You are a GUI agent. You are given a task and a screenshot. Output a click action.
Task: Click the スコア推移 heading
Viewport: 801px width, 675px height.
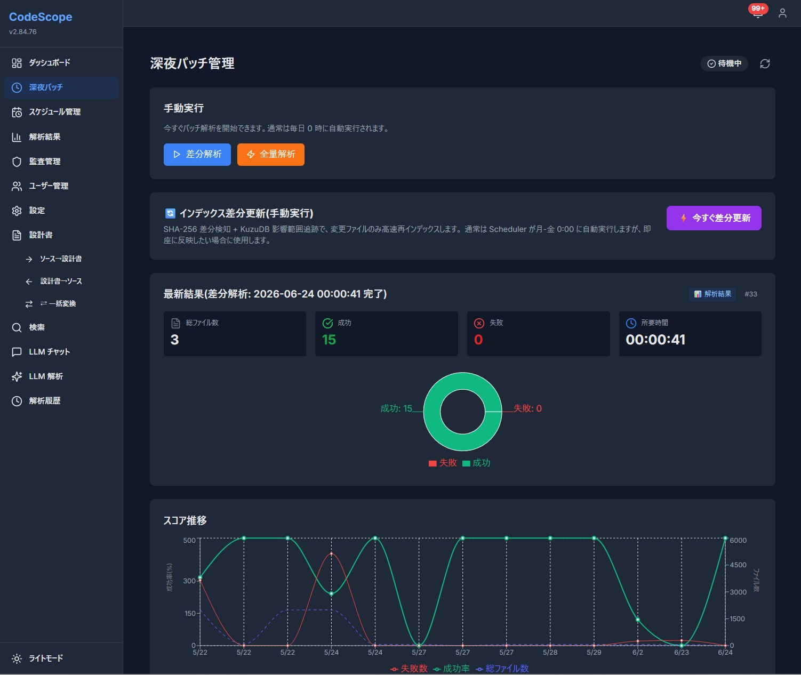185,520
